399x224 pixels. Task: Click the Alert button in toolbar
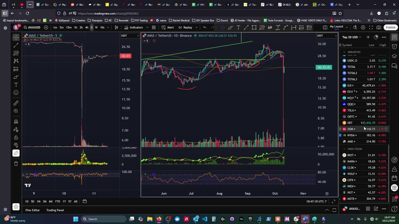tap(168, 27)
